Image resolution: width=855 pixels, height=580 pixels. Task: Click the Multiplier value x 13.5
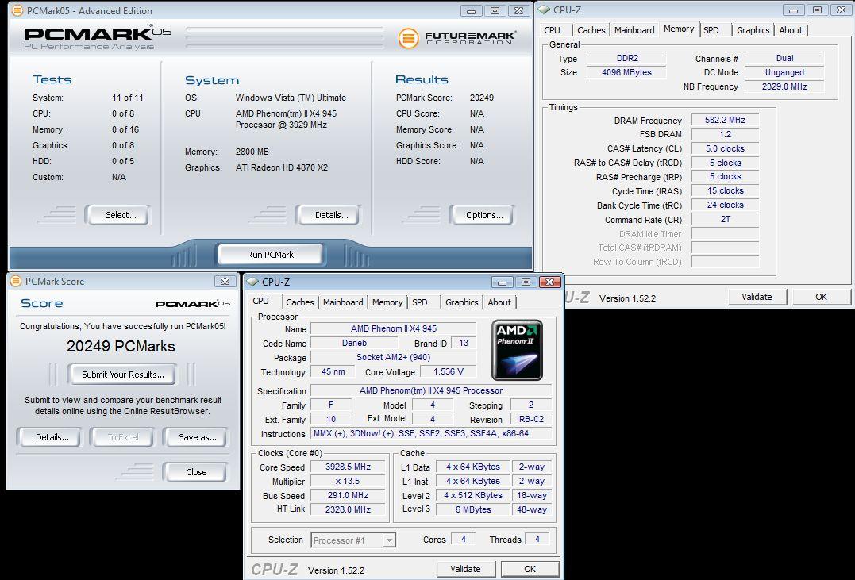pyautogui.click(x=348, y=482)
